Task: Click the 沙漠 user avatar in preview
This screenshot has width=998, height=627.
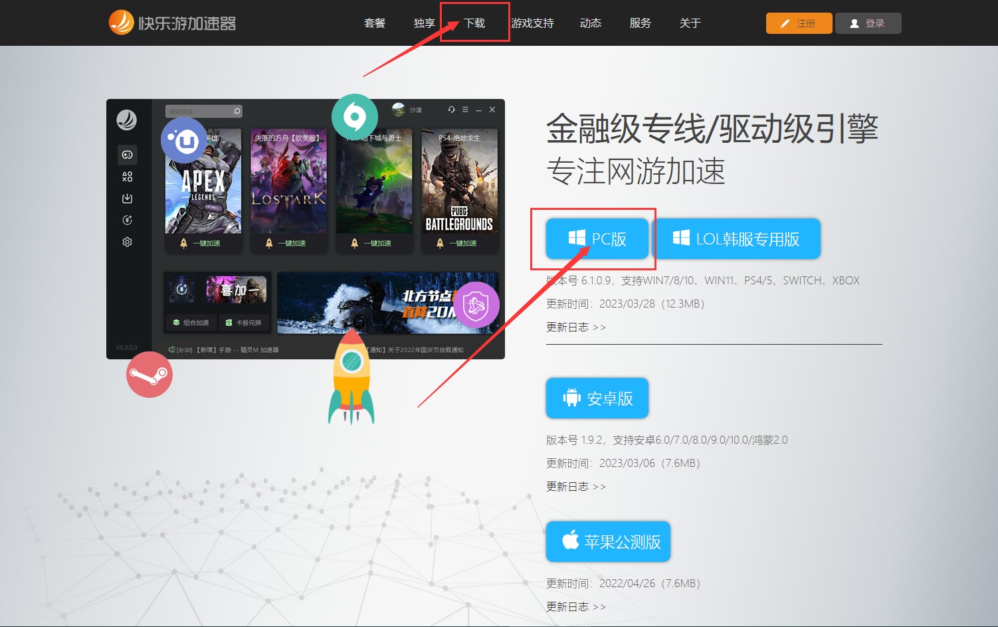Action: (399, 110)
